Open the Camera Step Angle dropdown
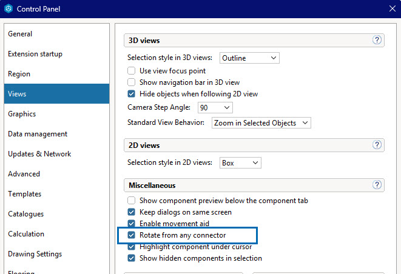 point(215,107)
